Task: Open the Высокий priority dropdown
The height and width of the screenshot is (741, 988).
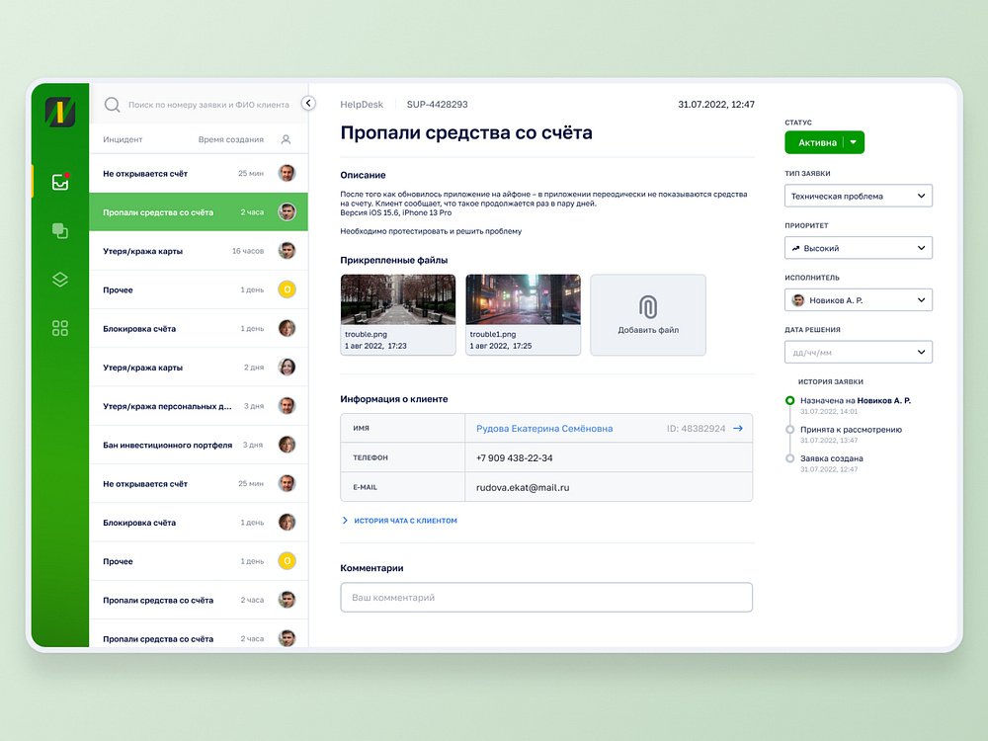Action: [x=922, y=249]
